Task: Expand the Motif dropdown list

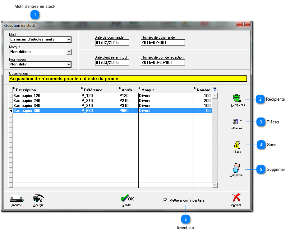Action: point(69,40)
